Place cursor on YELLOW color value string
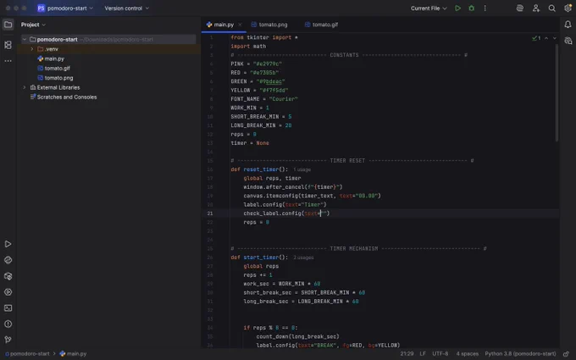This screenshot has height=360, width=576. (274, 91)
